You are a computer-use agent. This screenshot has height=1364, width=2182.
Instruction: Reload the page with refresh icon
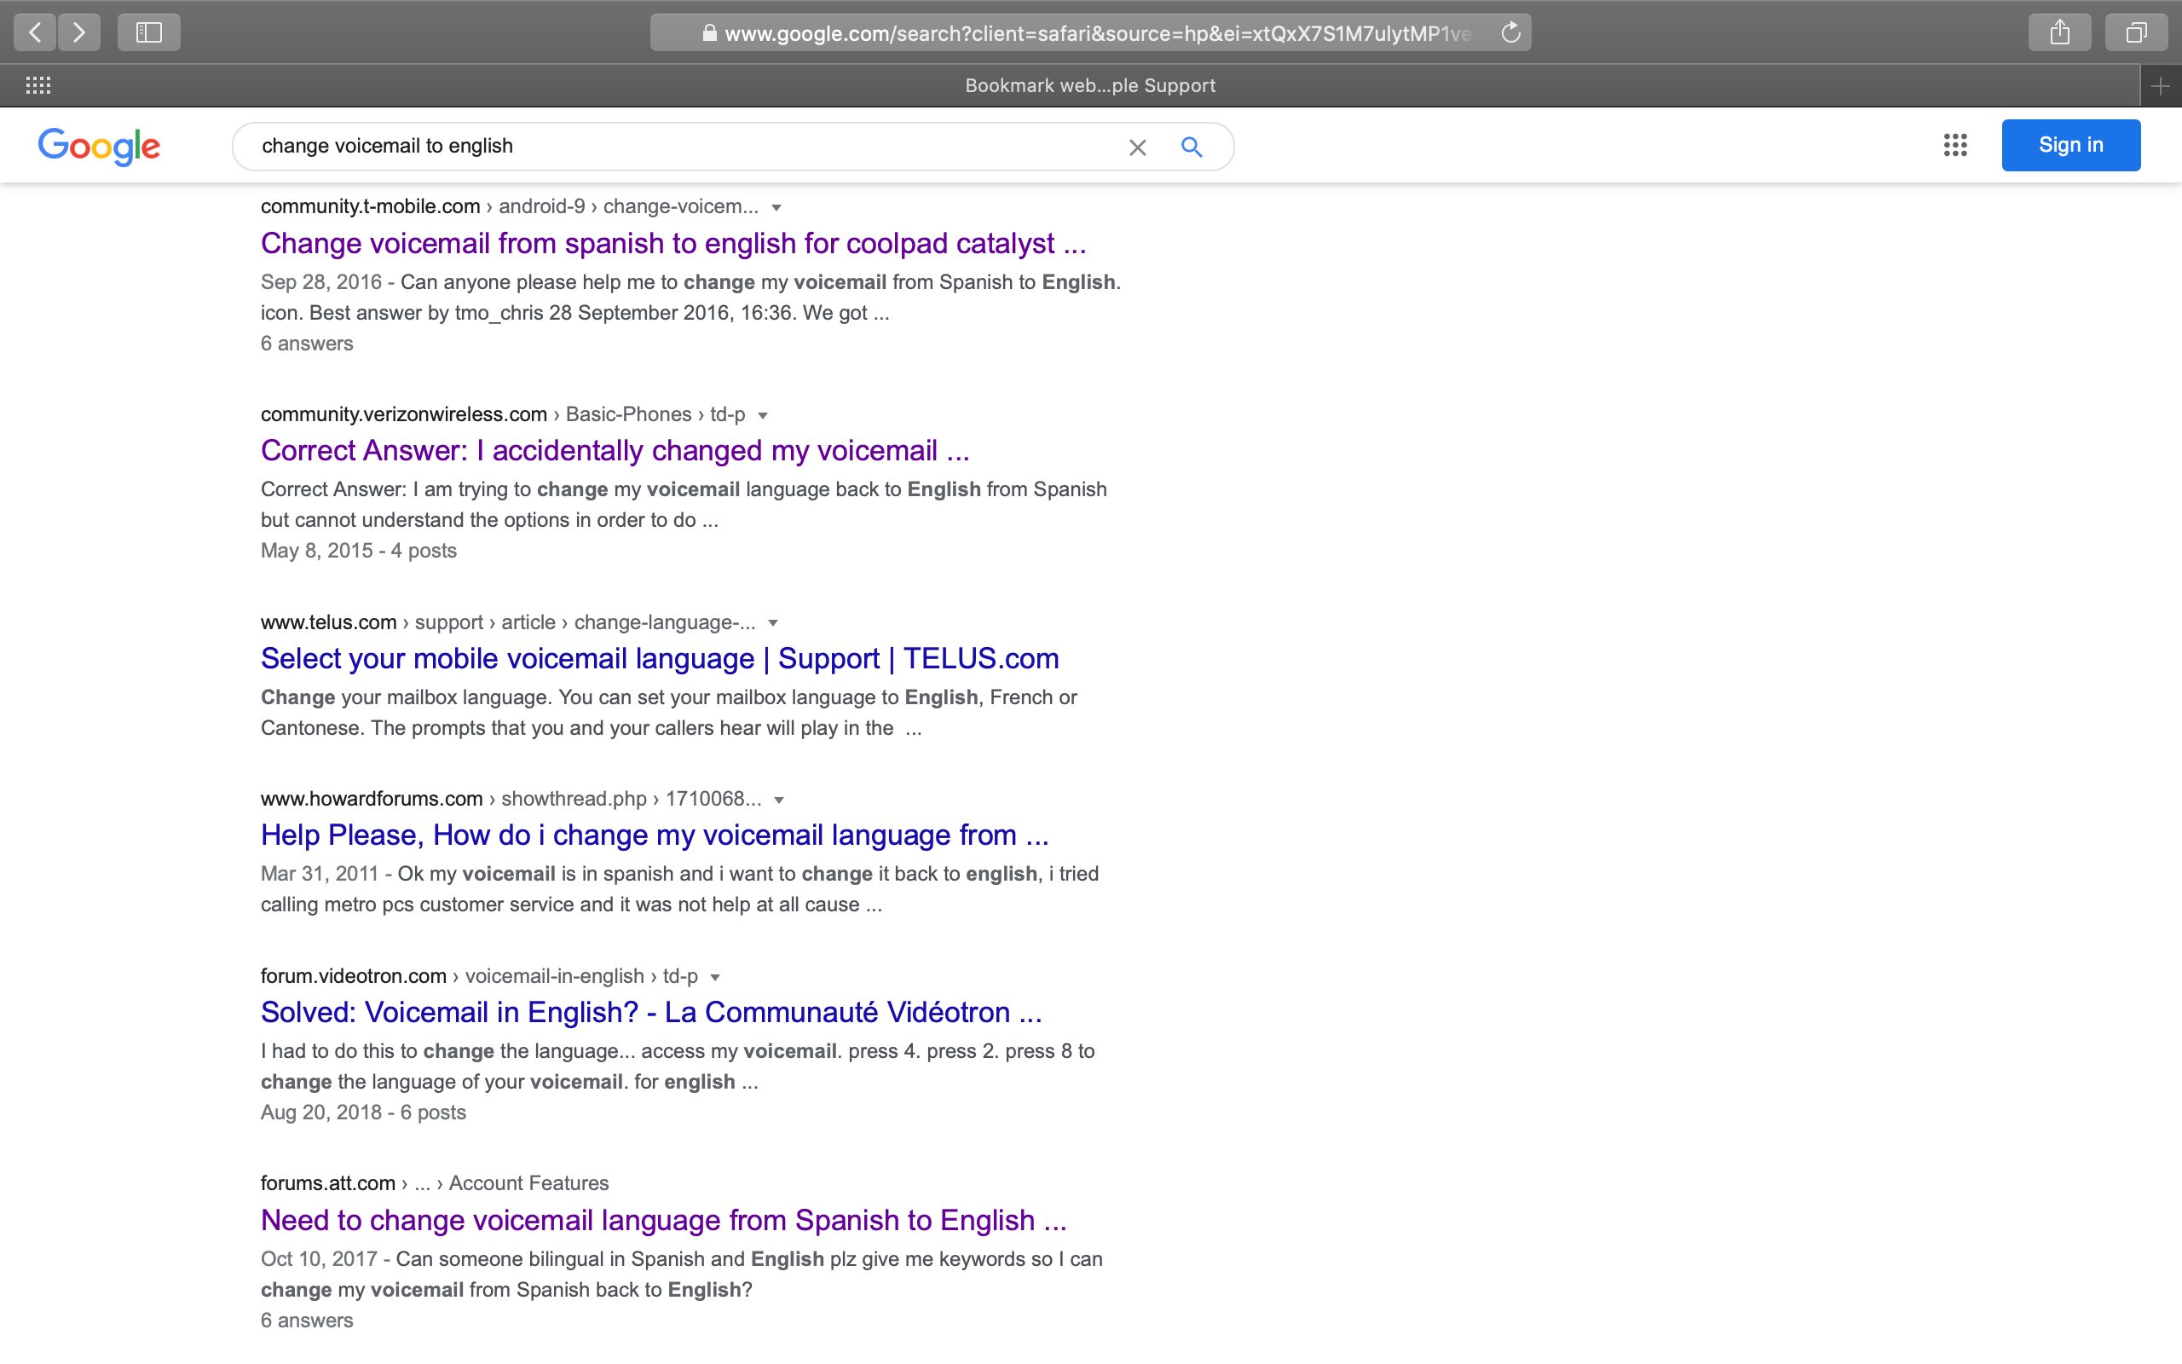1510,33
